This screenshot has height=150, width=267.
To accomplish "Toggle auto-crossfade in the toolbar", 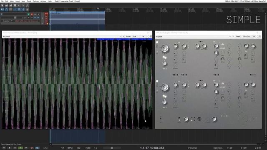I will 3,10.
